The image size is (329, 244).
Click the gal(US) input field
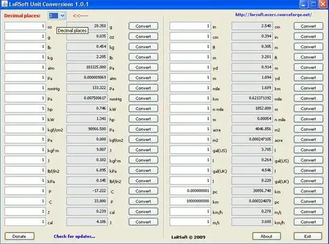pos(190,149)
